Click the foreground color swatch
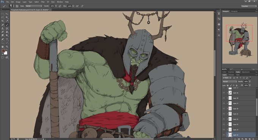This screenshot has width=258, height=140. [x=3, y=51]
